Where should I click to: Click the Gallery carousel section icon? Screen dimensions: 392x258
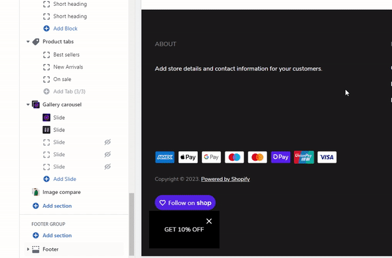(36, 105)
